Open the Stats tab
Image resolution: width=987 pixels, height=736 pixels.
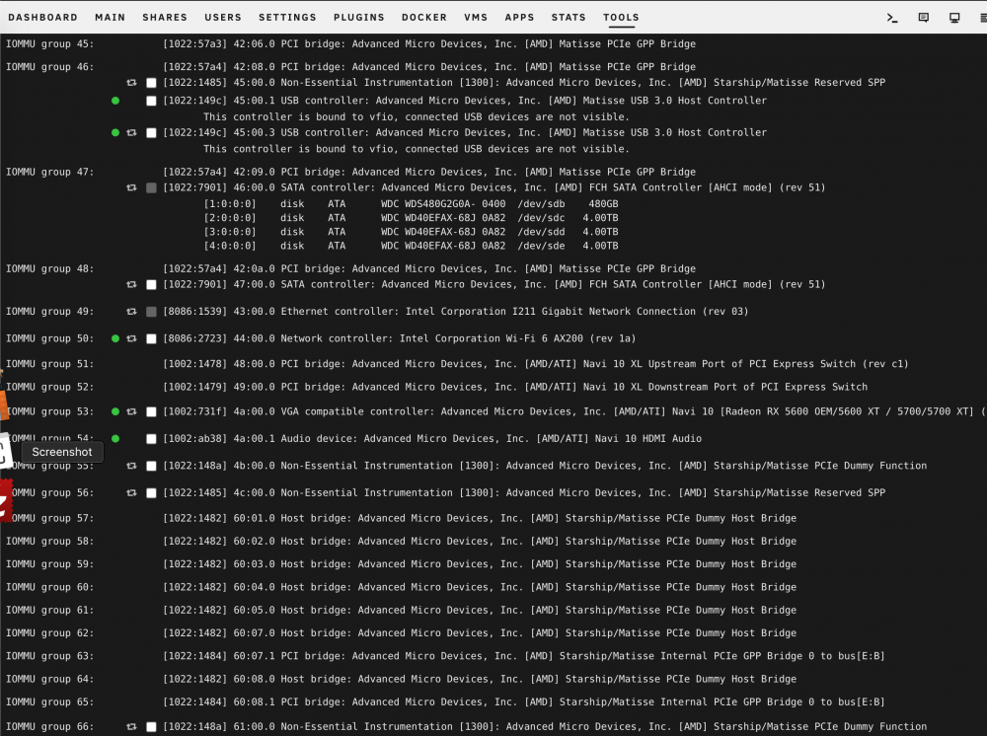569,18
